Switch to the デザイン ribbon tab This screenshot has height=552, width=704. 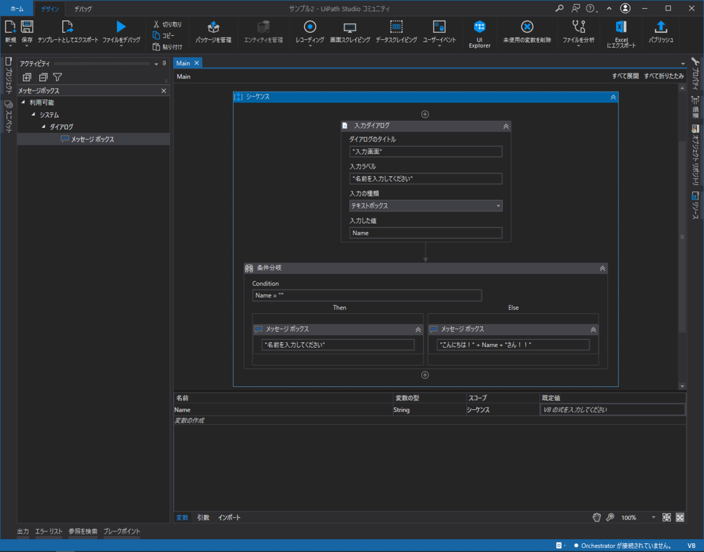[50, 9]
